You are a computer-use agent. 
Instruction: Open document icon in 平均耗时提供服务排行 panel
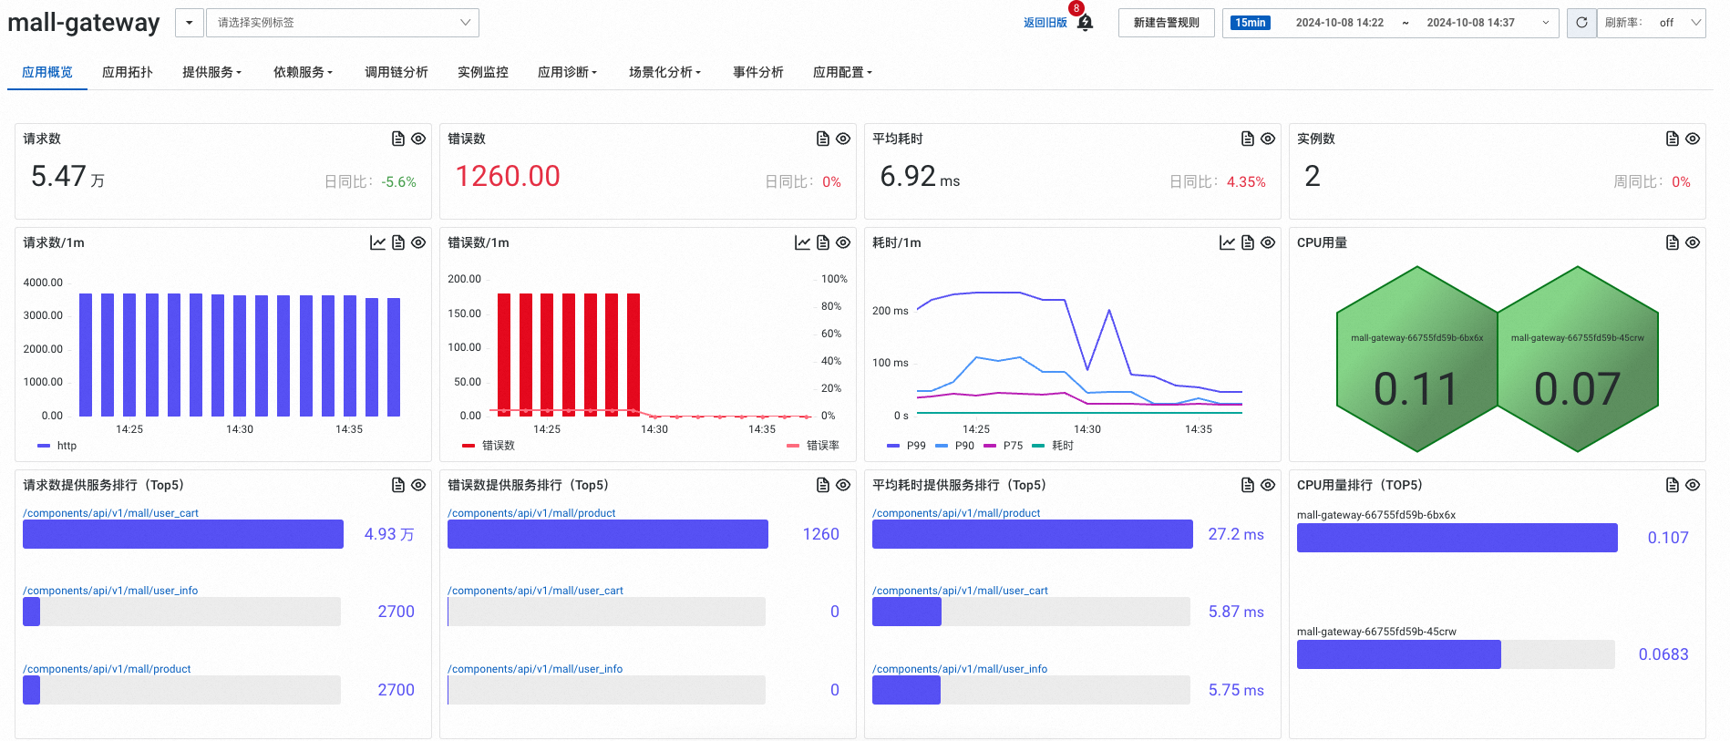coord(1248,485)
